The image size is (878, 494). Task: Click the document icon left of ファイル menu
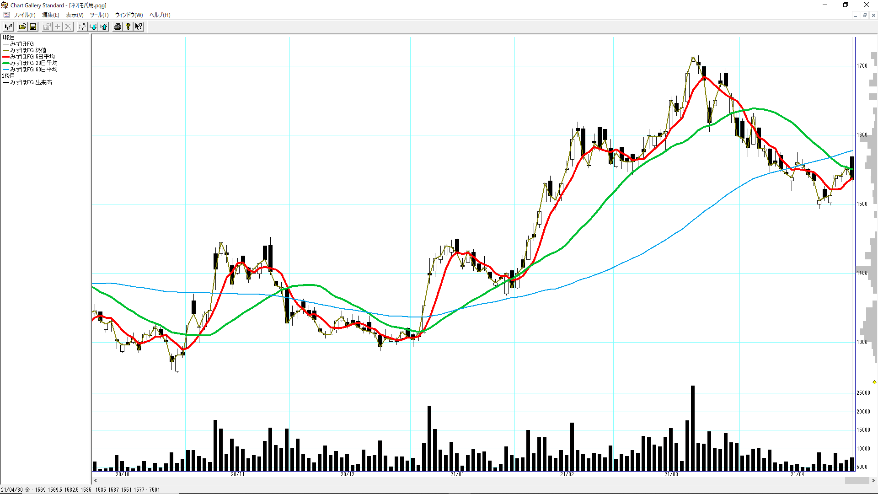[x=6, y=15]
